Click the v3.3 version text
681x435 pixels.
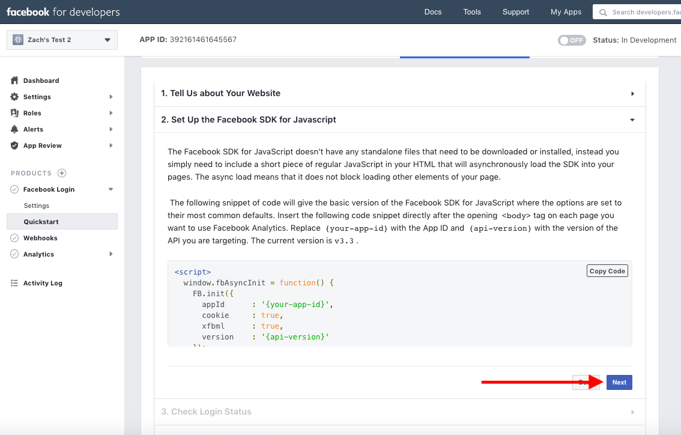344,241
